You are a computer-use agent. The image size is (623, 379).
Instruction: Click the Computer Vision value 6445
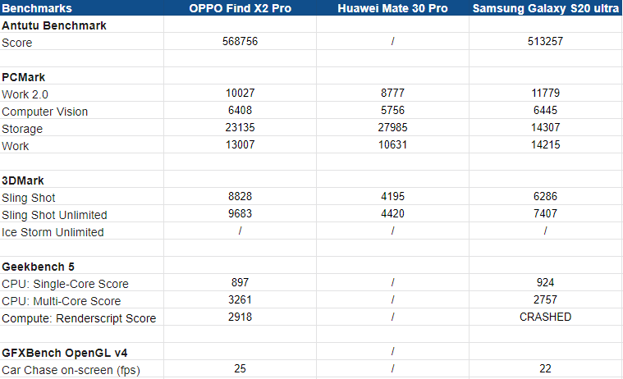point(545,110)
